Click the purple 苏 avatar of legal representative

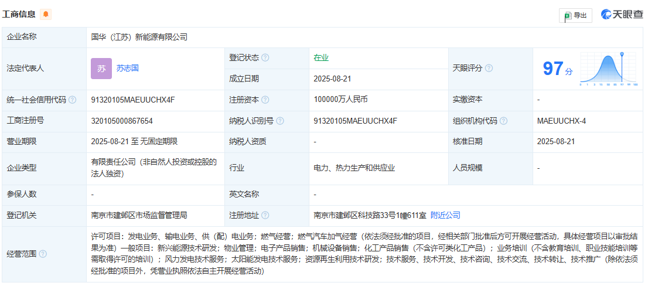tap(101, 68)
